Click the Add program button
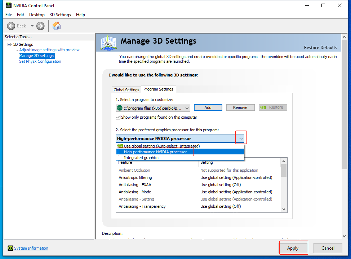This screenshot has width=351, height=259. click(208, 107)
